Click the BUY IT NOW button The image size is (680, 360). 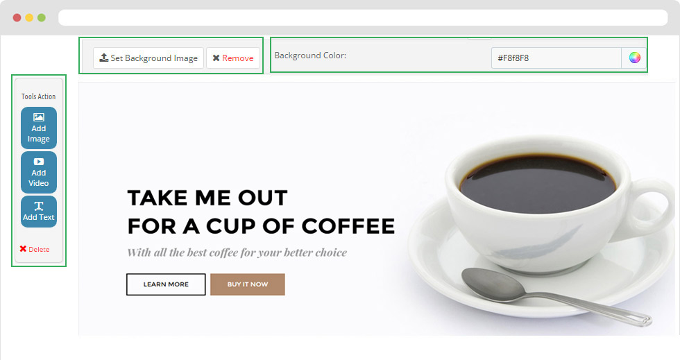(248, 284)
